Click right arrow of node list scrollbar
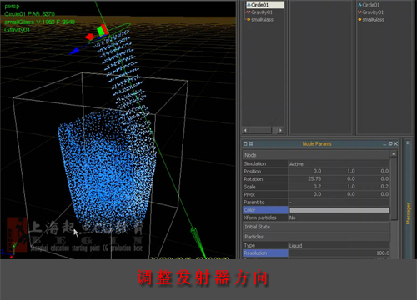 280,130
